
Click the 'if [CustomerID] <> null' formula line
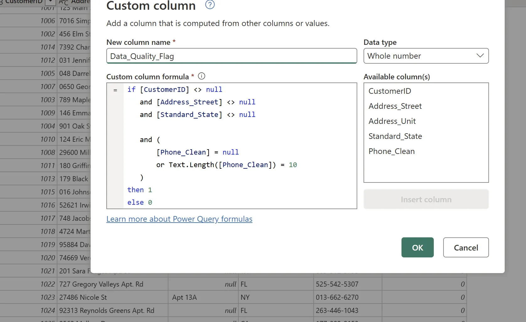click(x=175, y=89)
